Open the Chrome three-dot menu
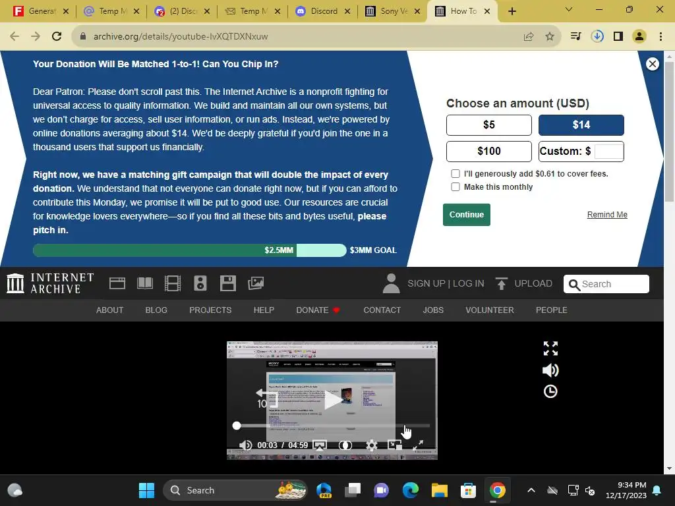The width and height of the screenshot is (675, 506). [x=660, y=37]
